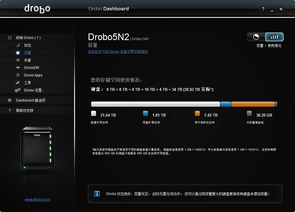Screen dimensions: 295x212
Task: Close the Drobo Dashboard window
Action: pos(281,9)
